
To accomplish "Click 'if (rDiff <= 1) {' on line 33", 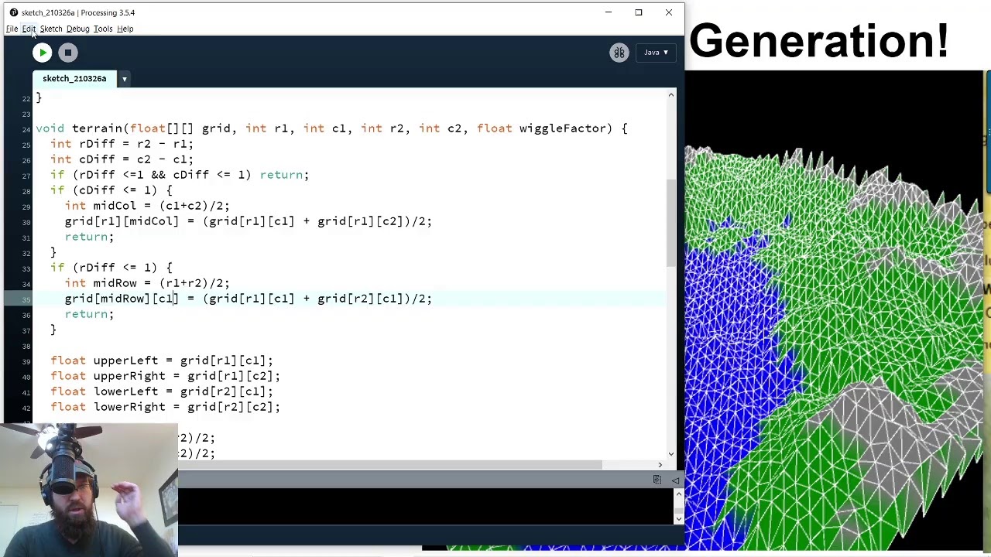I will [111, 268].
